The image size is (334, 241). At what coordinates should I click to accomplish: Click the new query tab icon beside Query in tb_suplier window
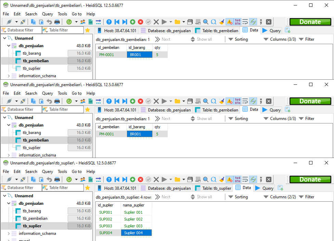click(280, 188)
